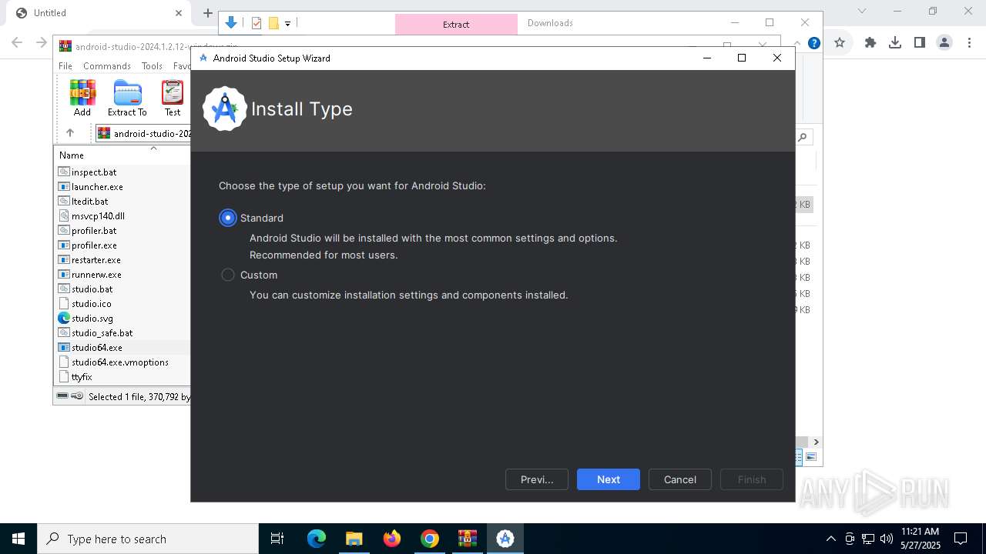Go up one folder in WinRAR

coord(70,133)
